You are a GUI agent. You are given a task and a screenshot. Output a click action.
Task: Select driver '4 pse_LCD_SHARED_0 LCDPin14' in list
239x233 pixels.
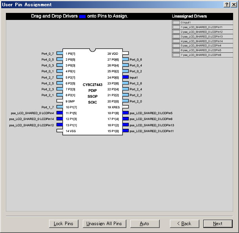click(x=203, y=41)
